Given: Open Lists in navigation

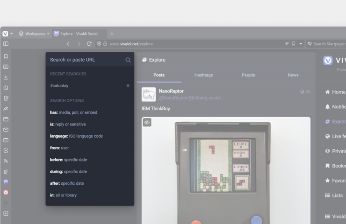Looking at the screenshot, I should [334, 196].
